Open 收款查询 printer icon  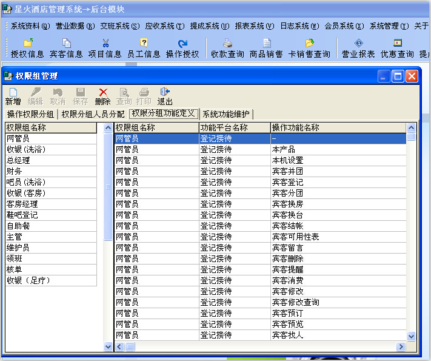click(x=227, y=43)
